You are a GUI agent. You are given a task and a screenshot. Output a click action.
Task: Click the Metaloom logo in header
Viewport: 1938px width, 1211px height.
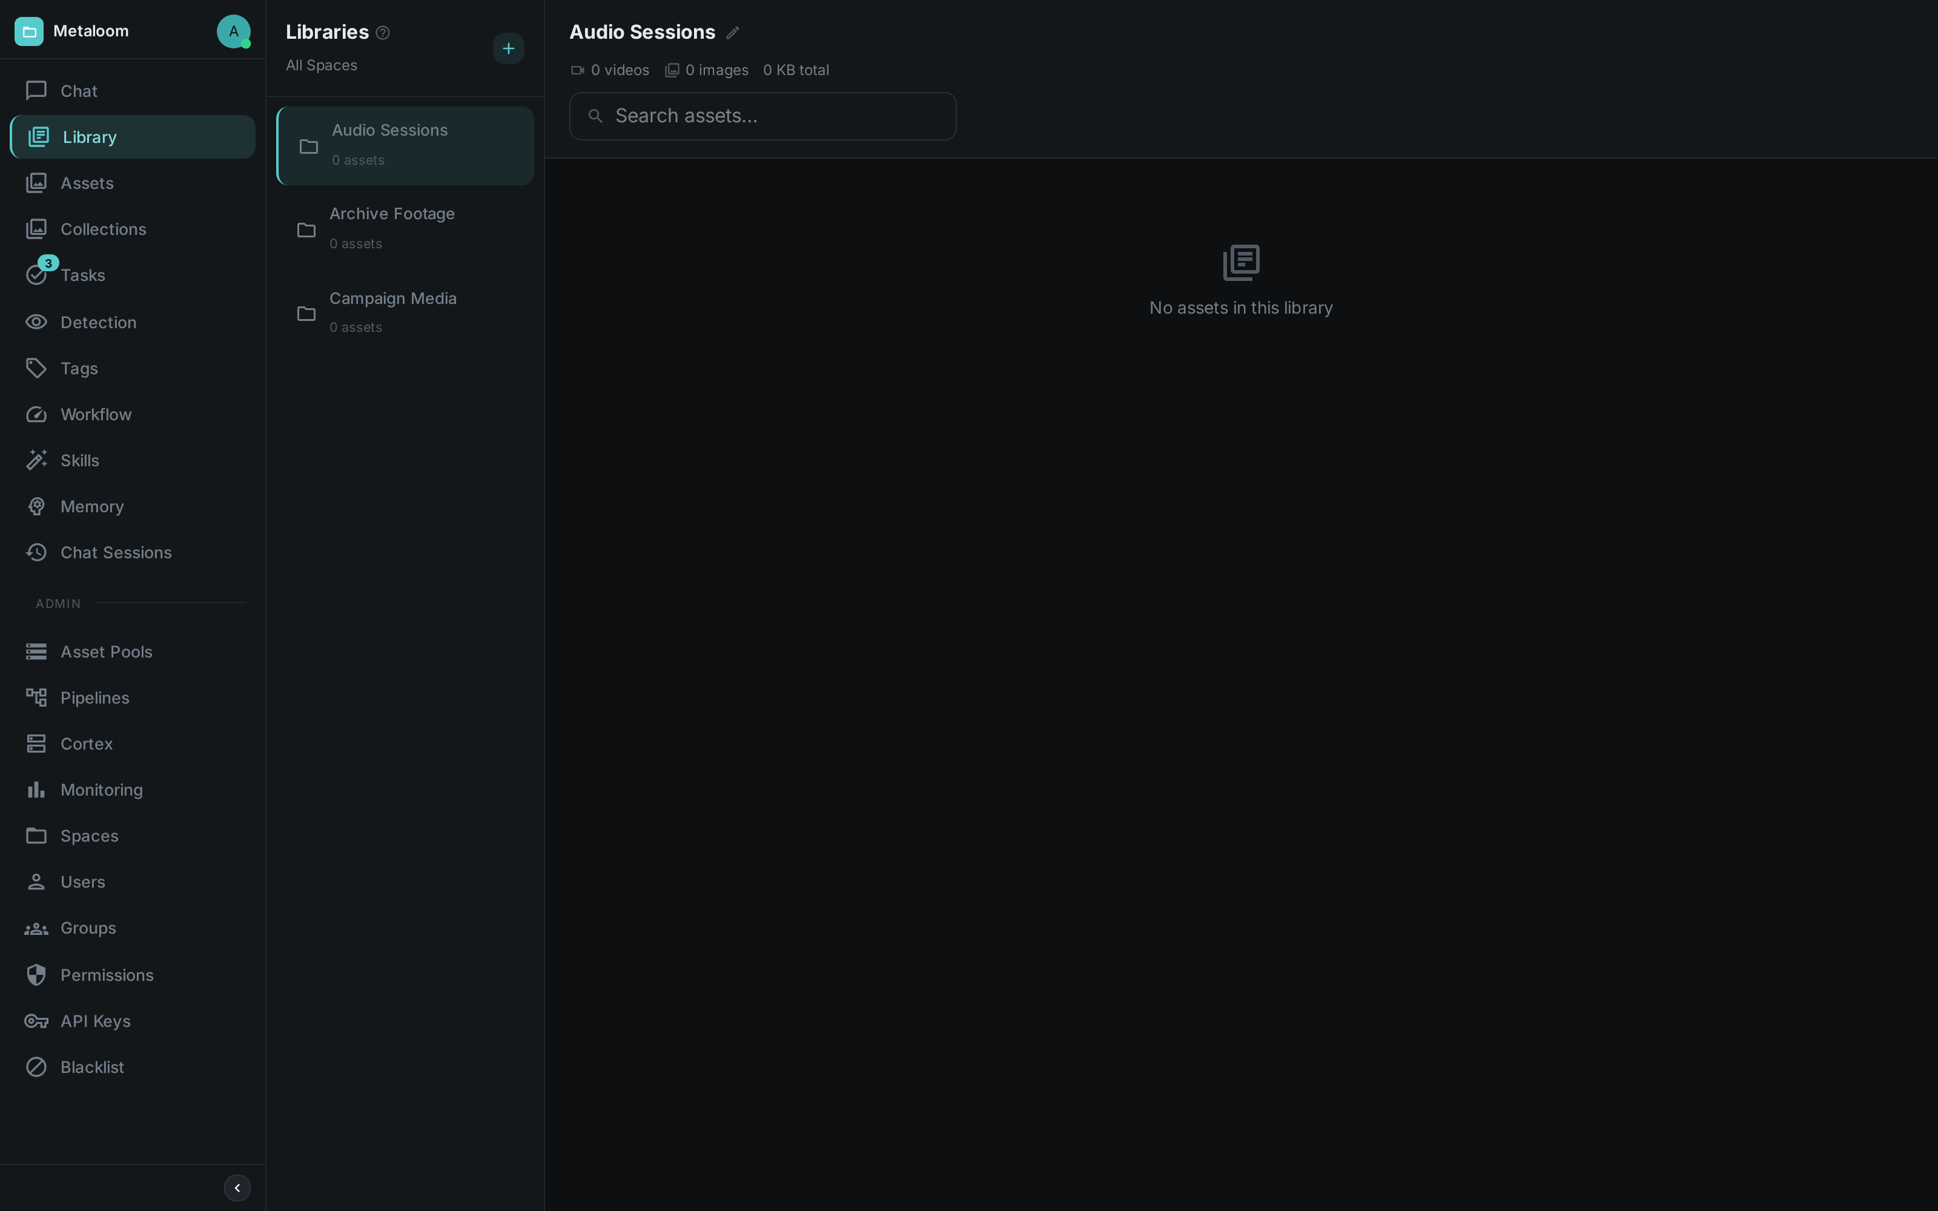29,31
